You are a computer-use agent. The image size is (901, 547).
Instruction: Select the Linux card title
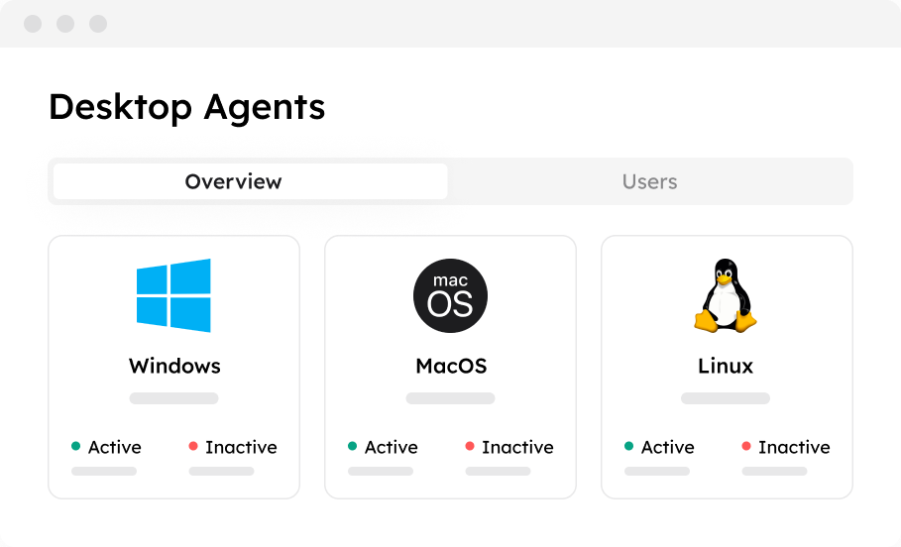pos(726,366)
